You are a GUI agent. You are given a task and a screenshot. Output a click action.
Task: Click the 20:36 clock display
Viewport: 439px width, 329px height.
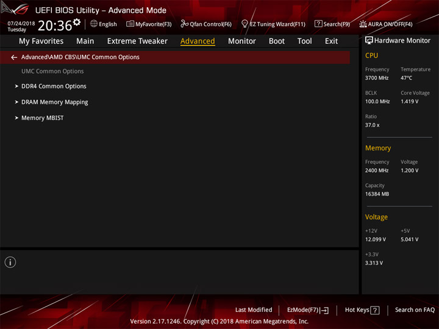55,26
